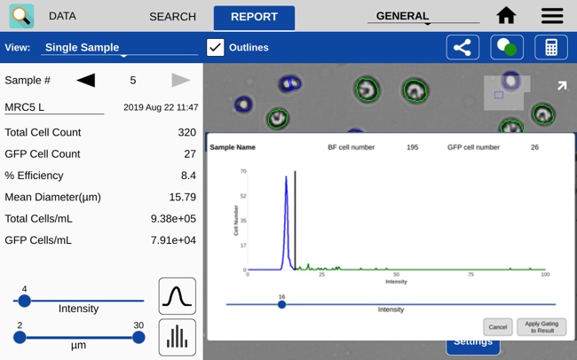Go to next sample with right arrow
577x360 pixels.
tap(181, 81)
